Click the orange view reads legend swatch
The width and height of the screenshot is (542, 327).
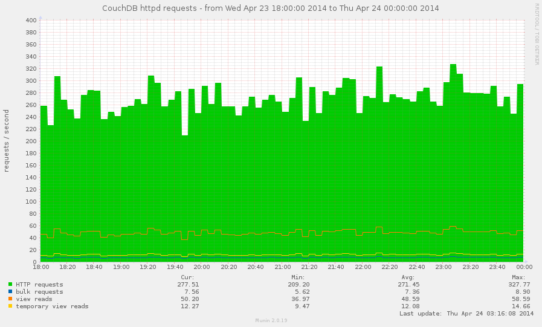point(10,299)
